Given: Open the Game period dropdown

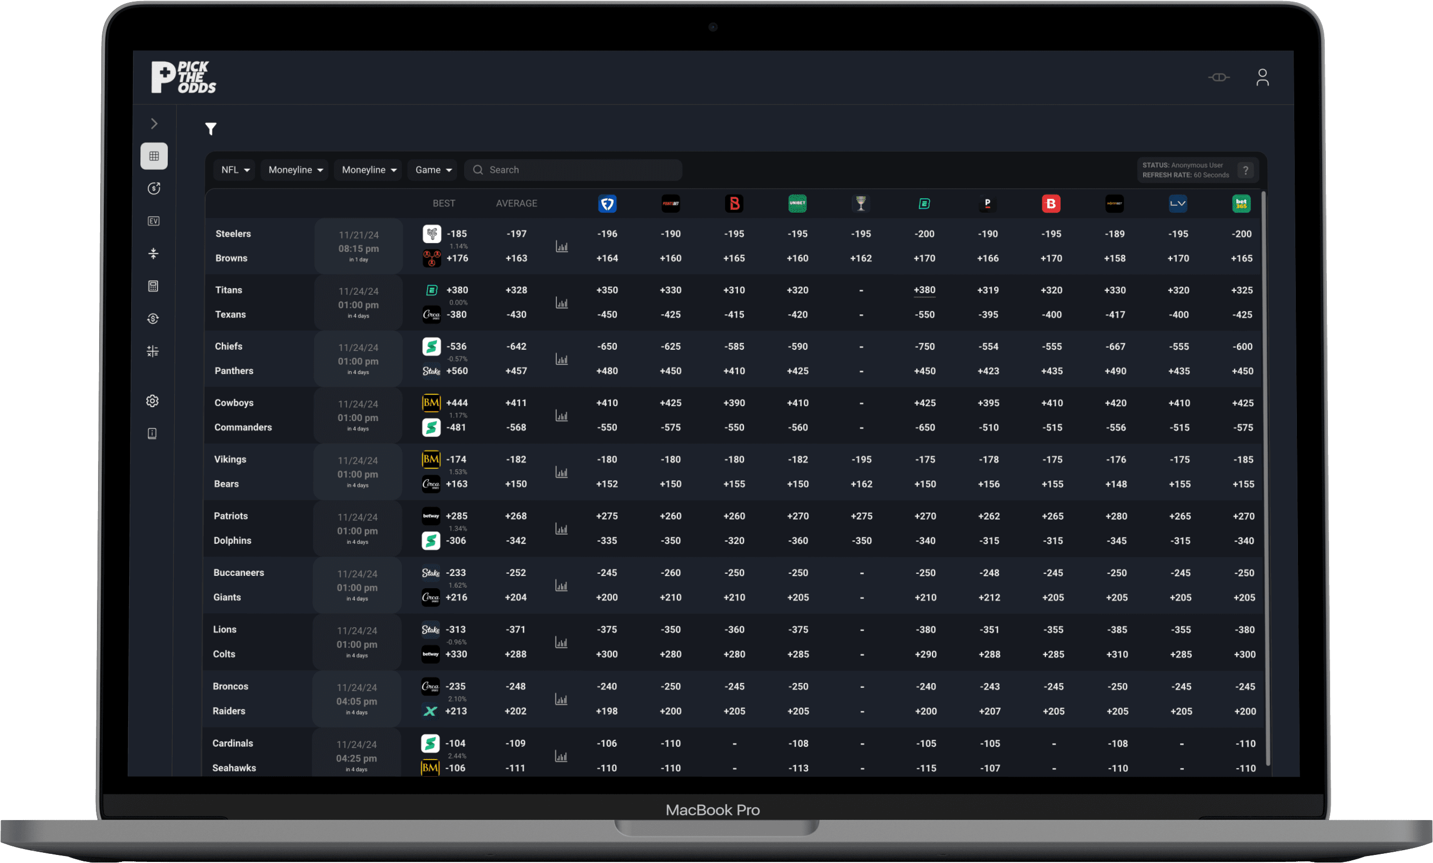Looking at the screenshot, I should (432, 170).
